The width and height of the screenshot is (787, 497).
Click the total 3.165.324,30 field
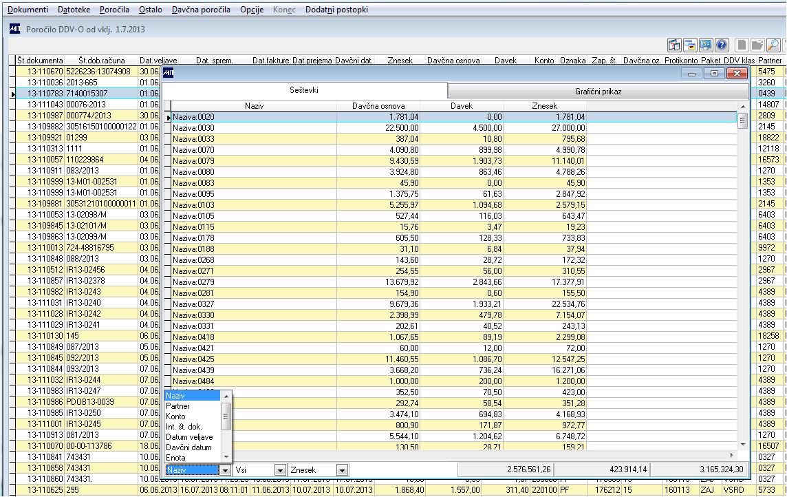[698, 470]
